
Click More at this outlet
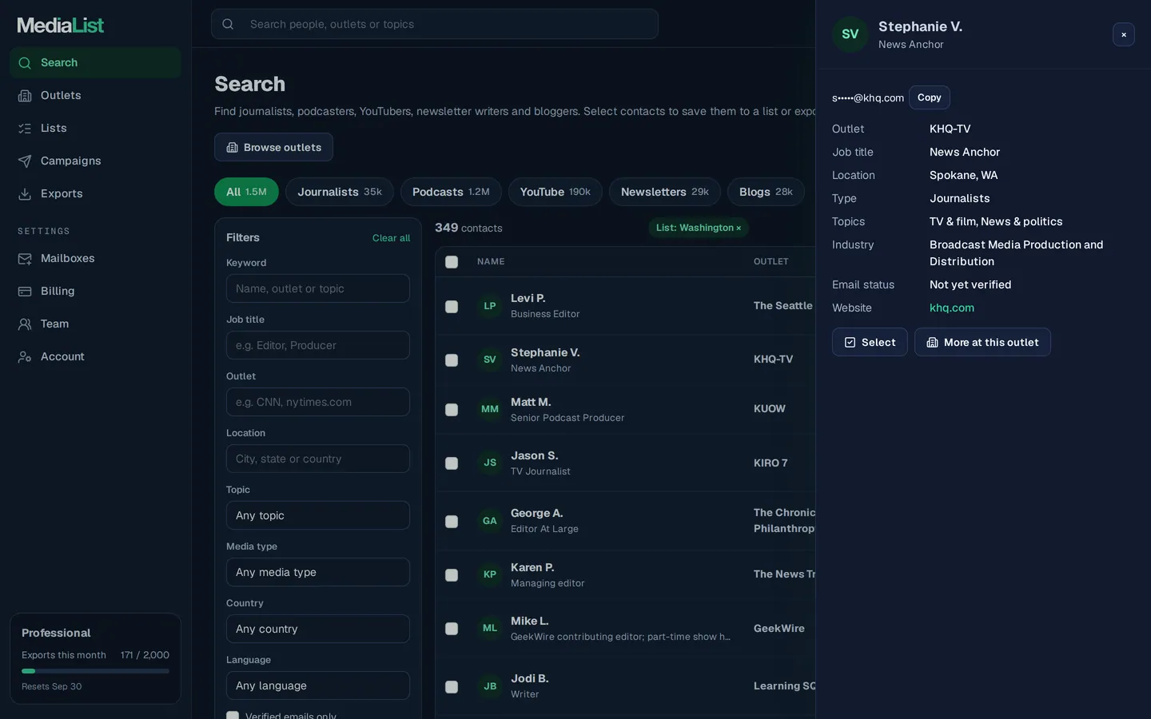coord(982,342)
